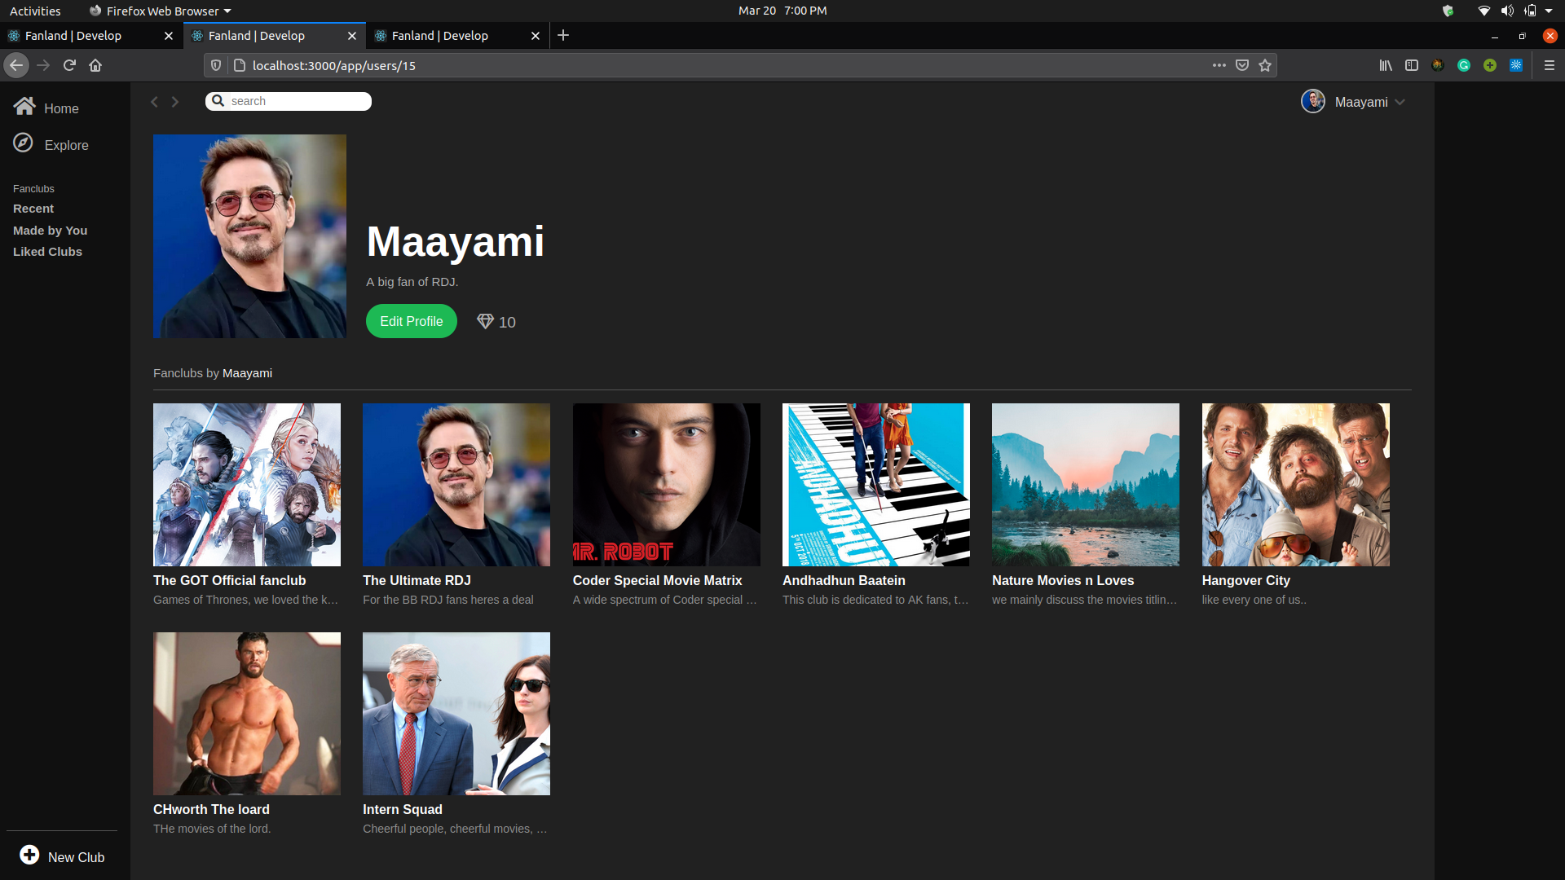This screenshot has height=880, width=1565.
Task: Open Firefox hamburger menu
Action: coord(1549,65)
